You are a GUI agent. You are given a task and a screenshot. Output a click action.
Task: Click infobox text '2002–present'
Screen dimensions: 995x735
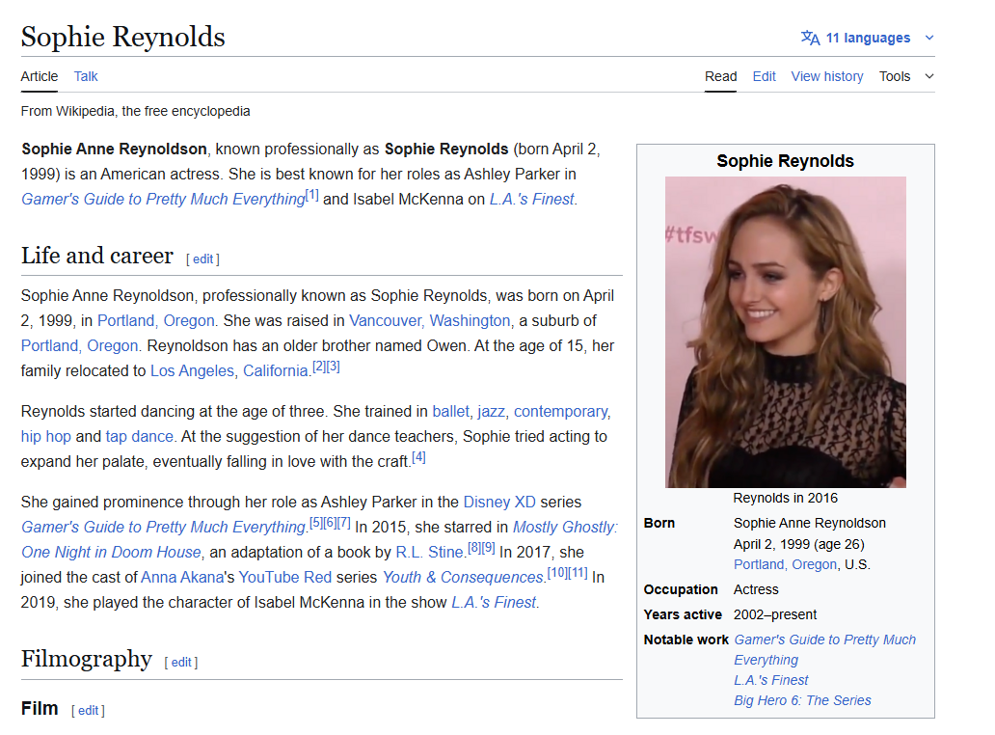(775, 614)
